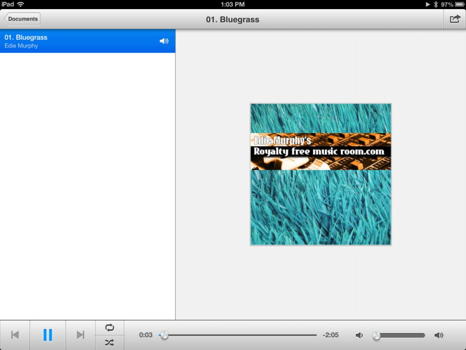Tap the Wi-Fi status icon

point(21,5)
